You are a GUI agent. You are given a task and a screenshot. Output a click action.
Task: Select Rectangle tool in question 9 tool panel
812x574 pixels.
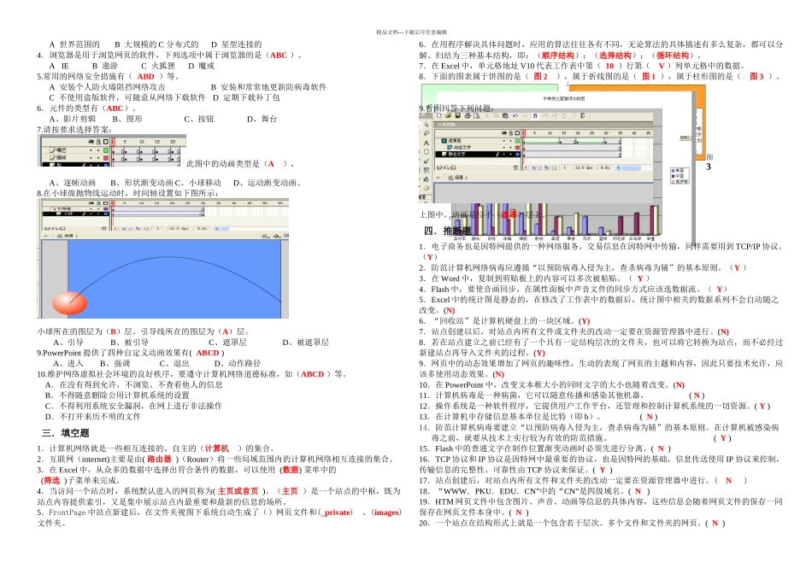pyautogui.click(x=427, y=152)
